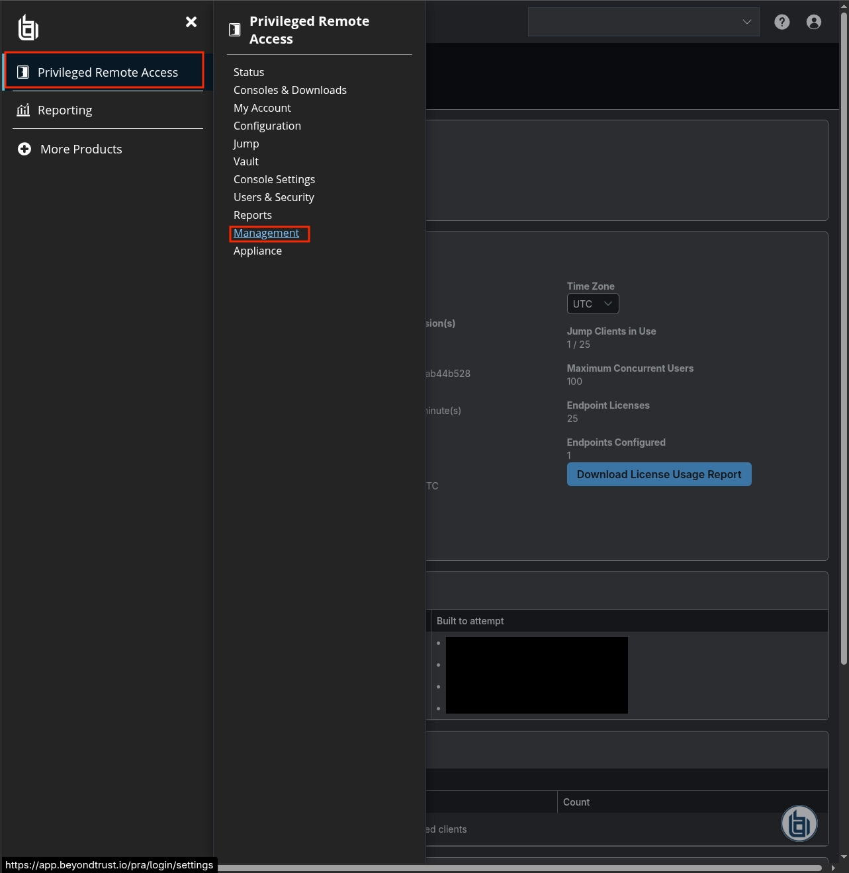Open the user account profile icon
The width and height of the screenshot is (849, 873).
tap(813, 22)
